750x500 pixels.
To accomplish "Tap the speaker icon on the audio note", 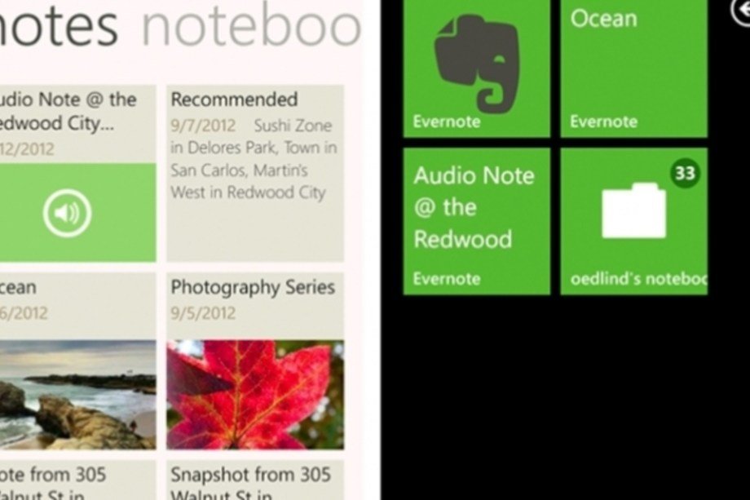I will [68, 213].
